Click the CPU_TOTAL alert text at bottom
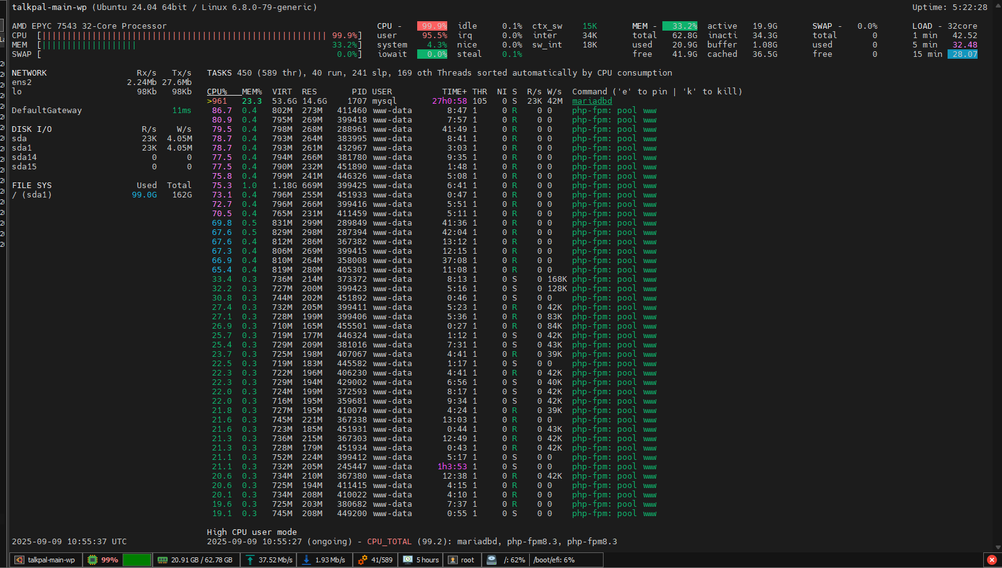Screen dimensions: 1002x568 (389, 542)
